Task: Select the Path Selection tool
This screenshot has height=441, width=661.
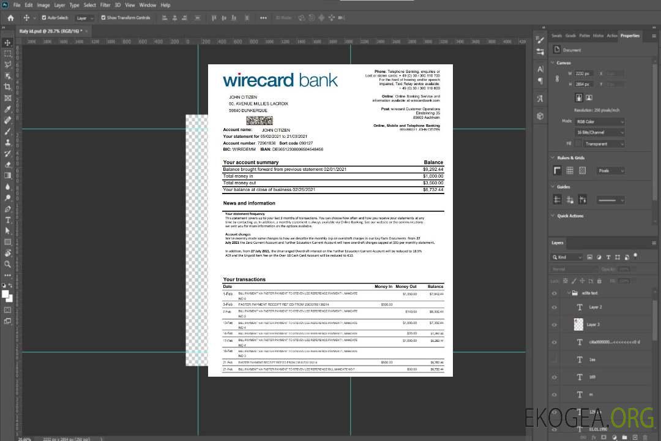Action: tap(7, 231)
